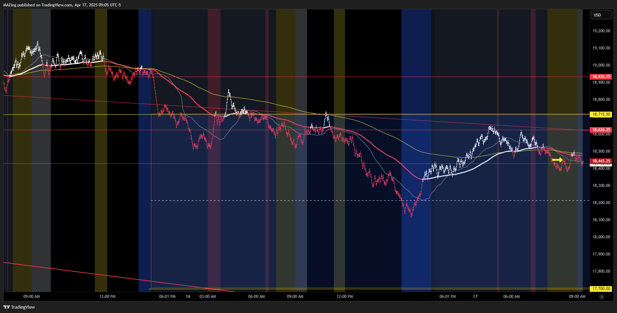Click the 18,000.00 price axis value
Image resolution: width=617 pixels, height=313 pixels.
click(x=601, y=237)
